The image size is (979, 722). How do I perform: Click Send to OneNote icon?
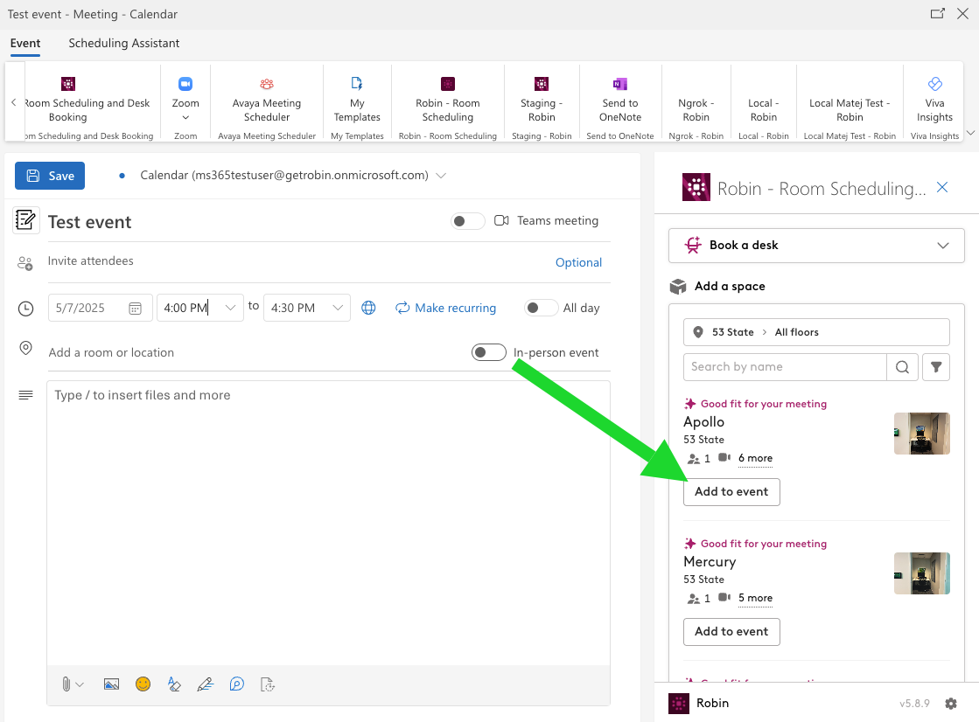[620, 84]
